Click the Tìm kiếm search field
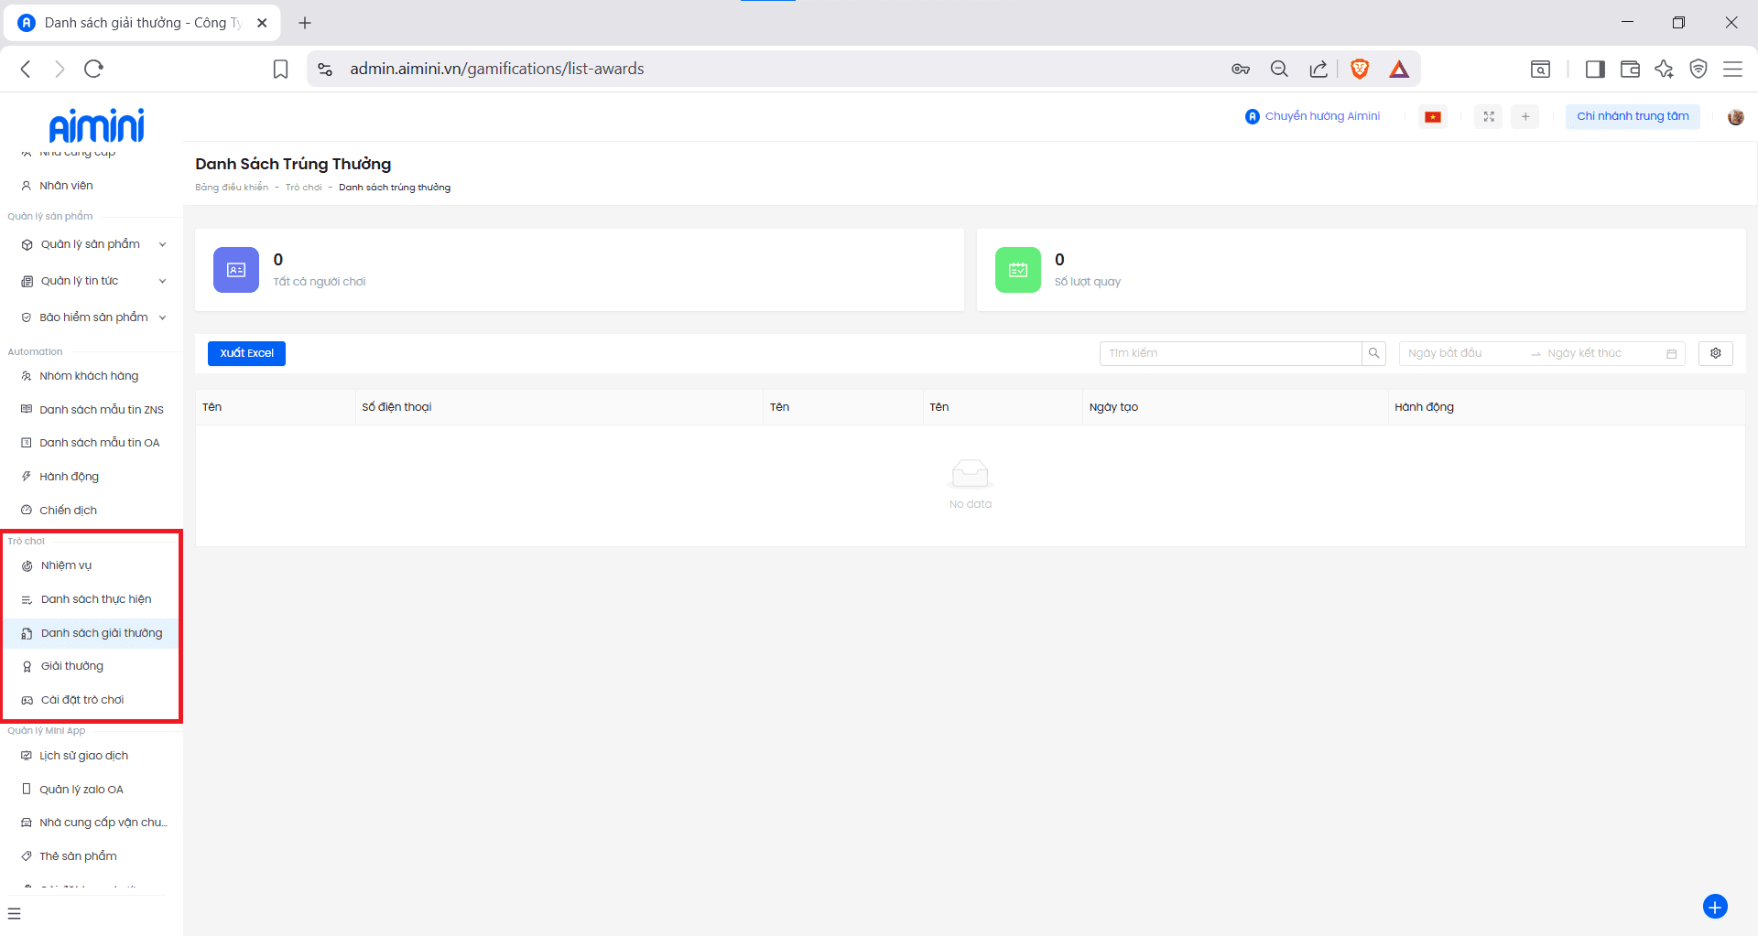 [x=1230, y=353]
